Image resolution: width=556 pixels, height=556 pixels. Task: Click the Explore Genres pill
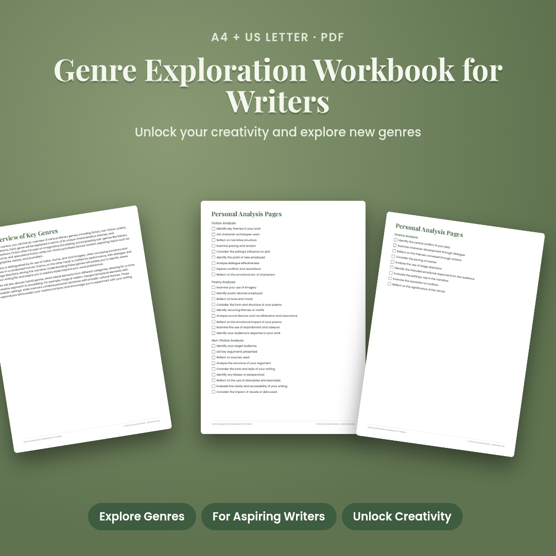[142, 516]
